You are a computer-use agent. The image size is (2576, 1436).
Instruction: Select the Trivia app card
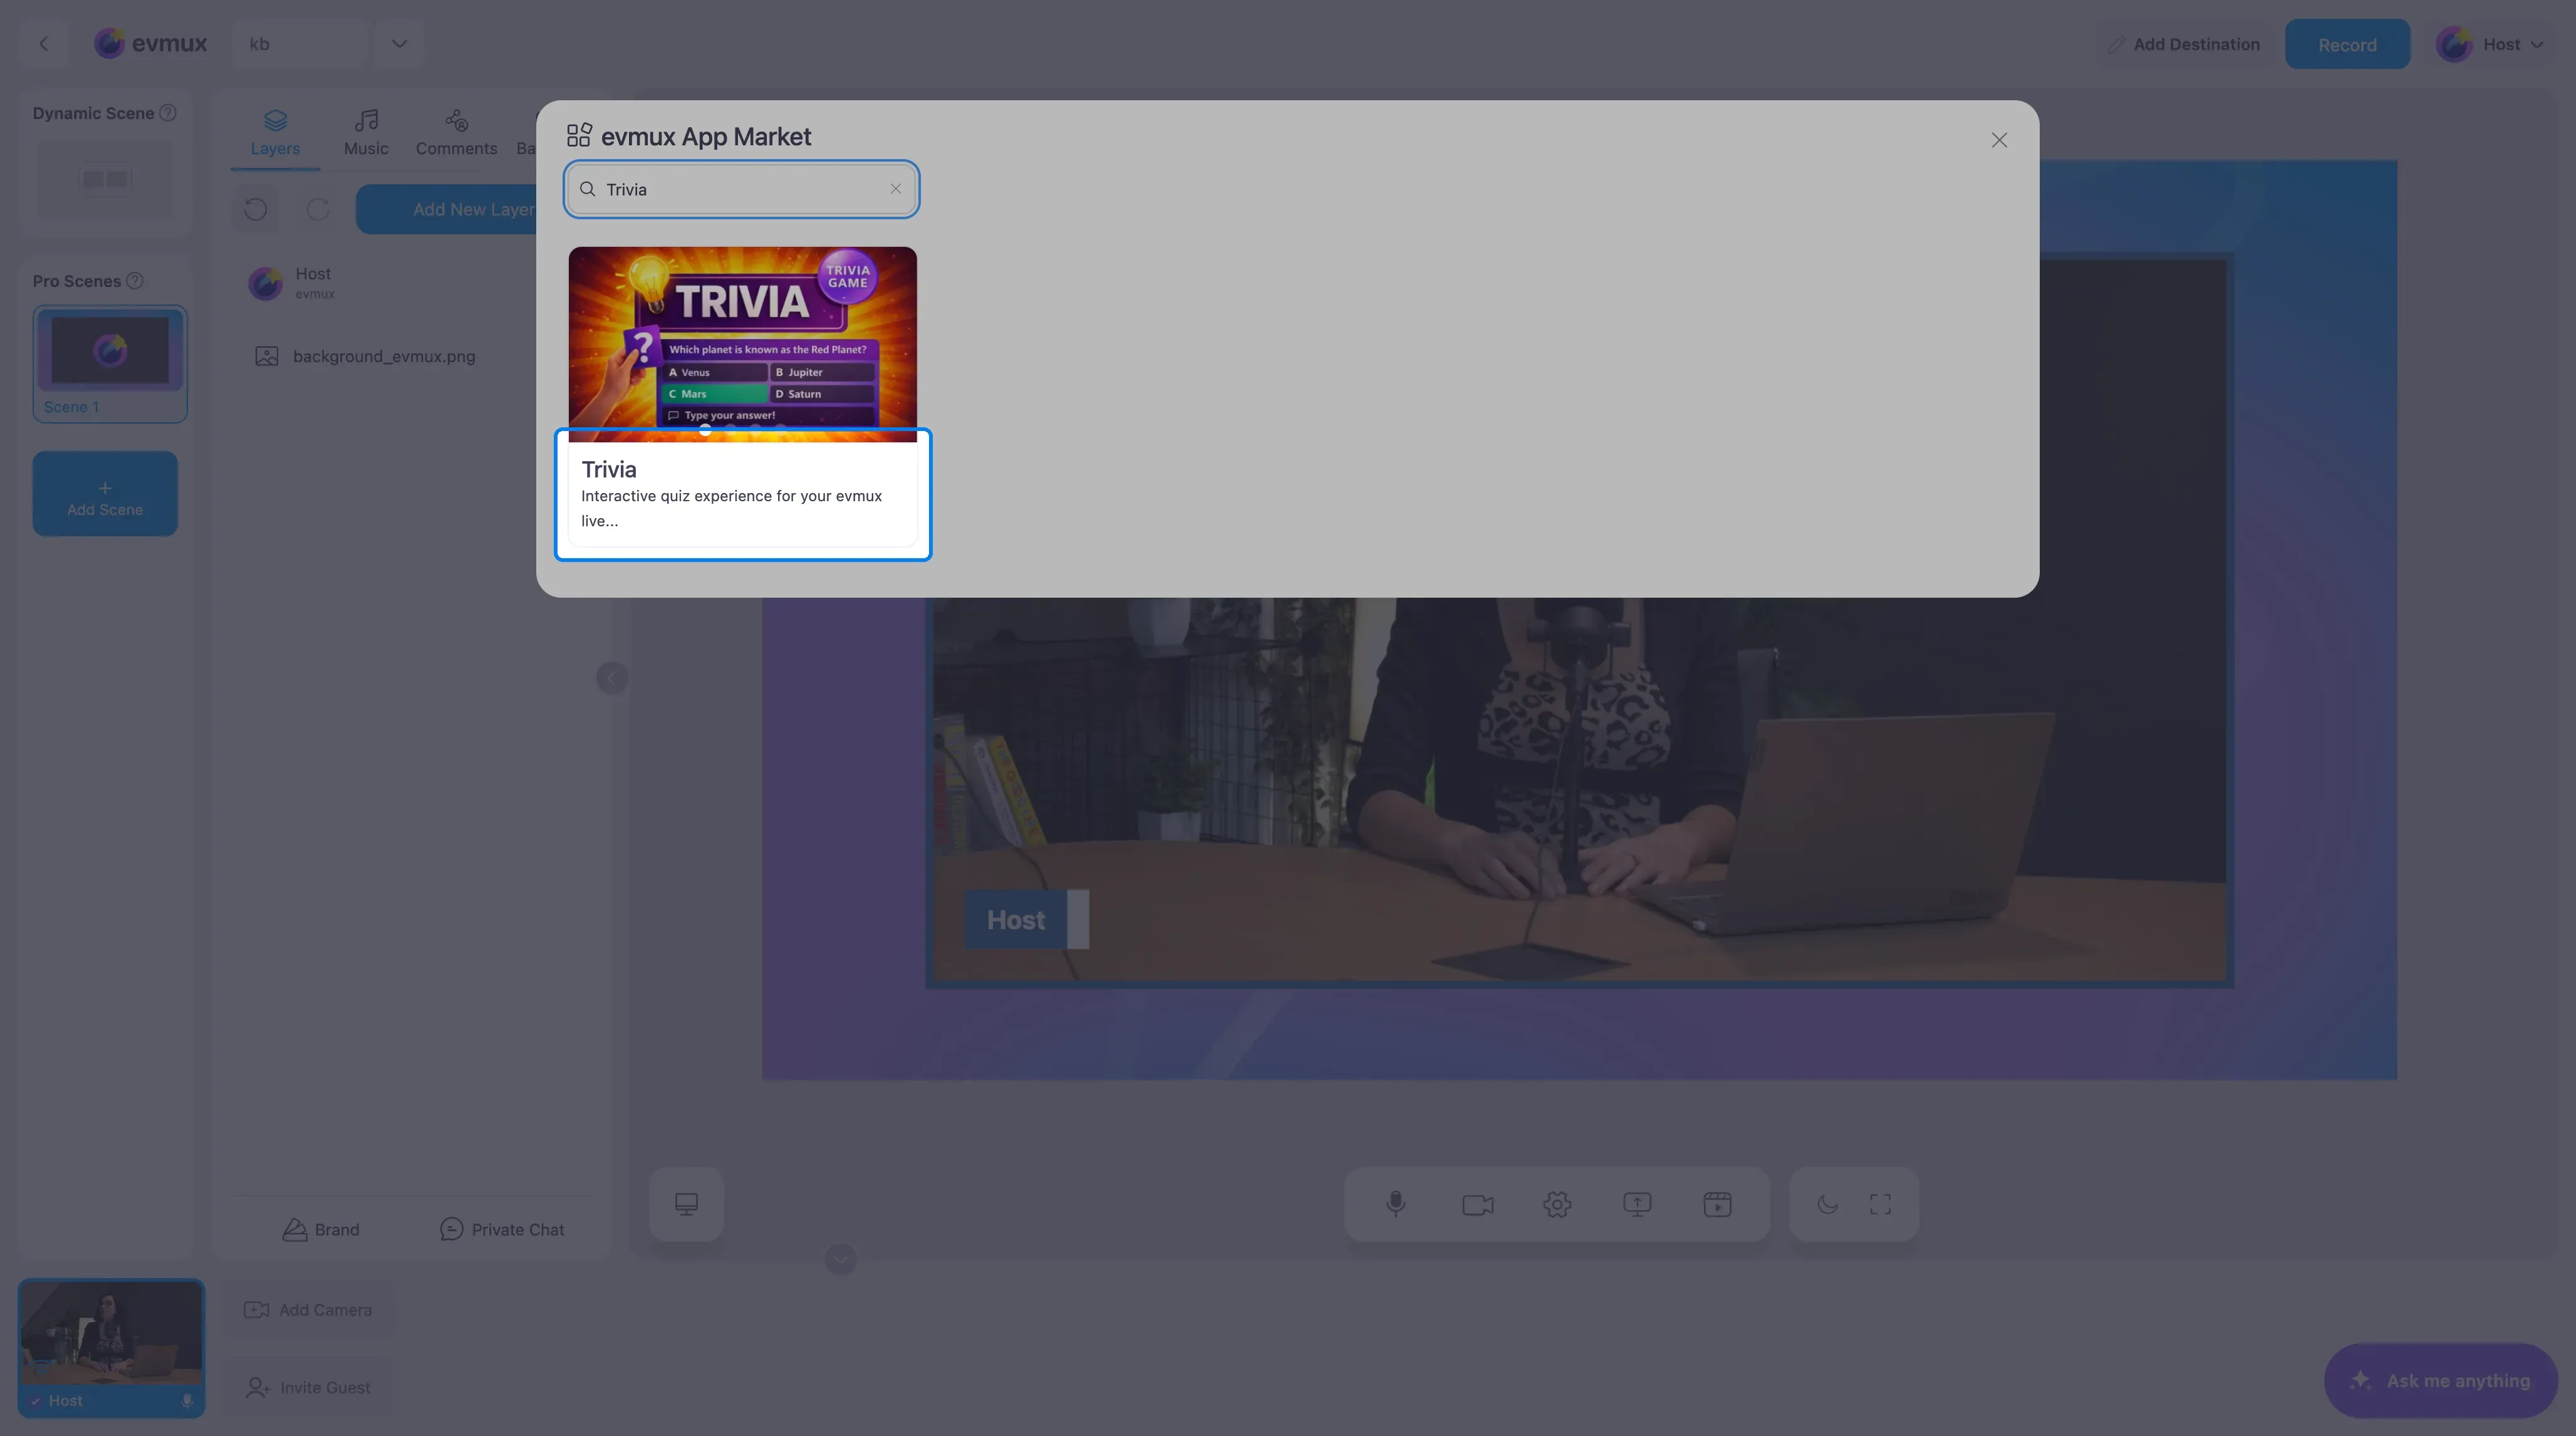coord(742,397)
